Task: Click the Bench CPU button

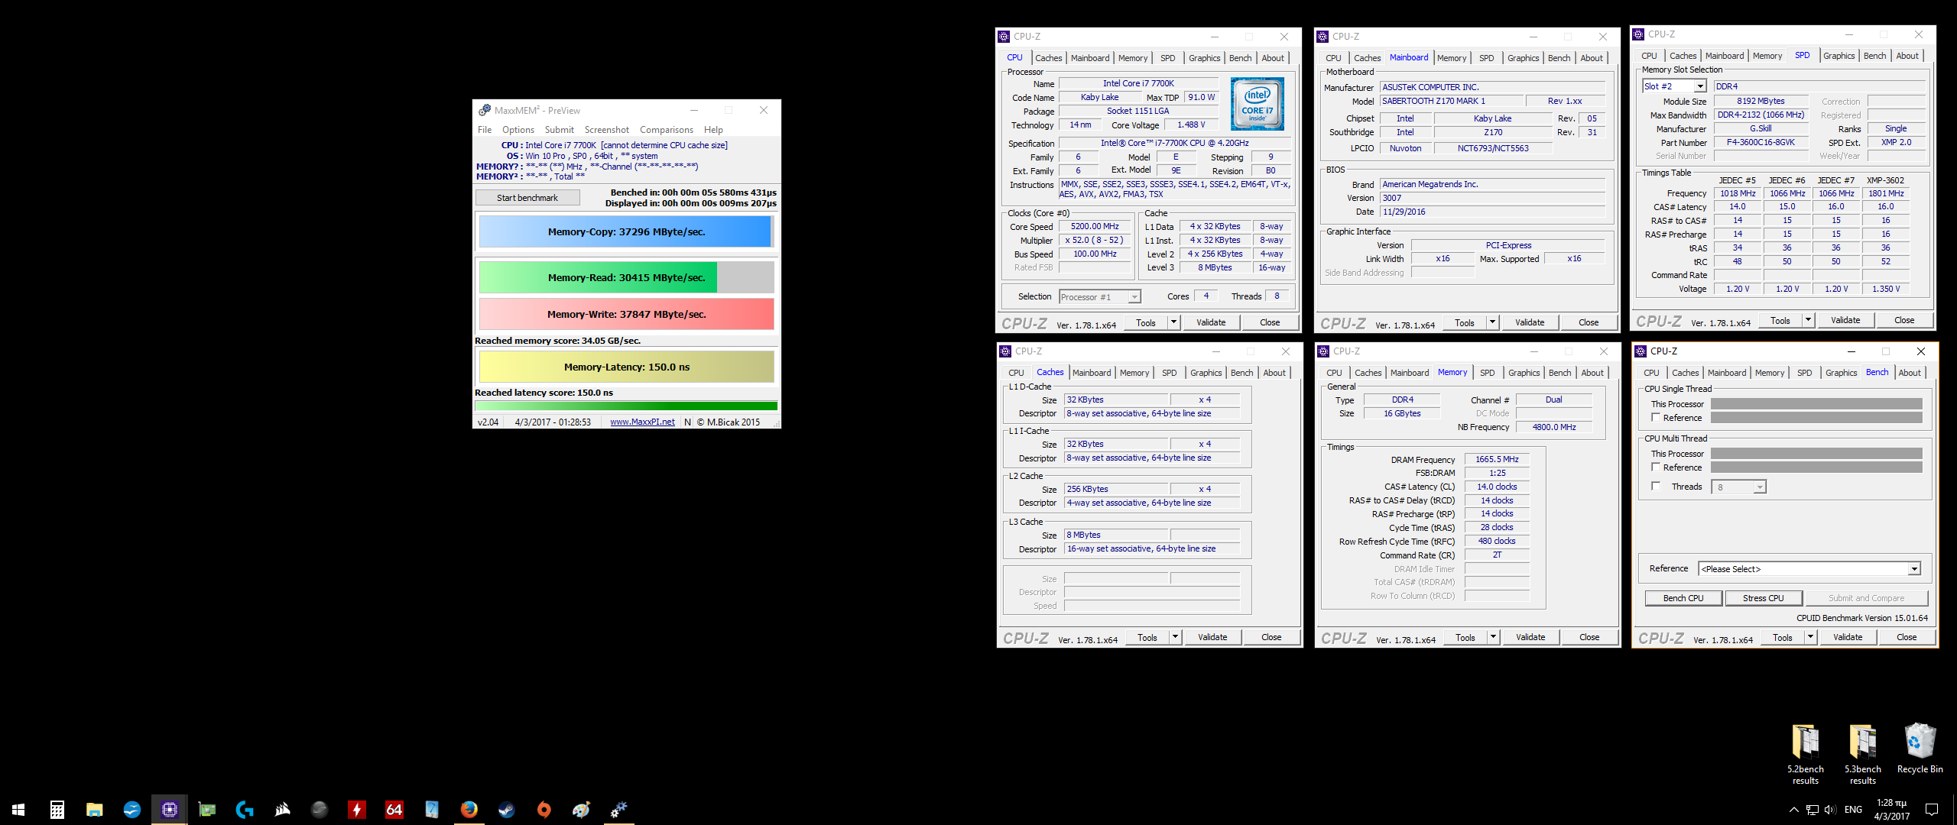Action: tap(1683, 598)
